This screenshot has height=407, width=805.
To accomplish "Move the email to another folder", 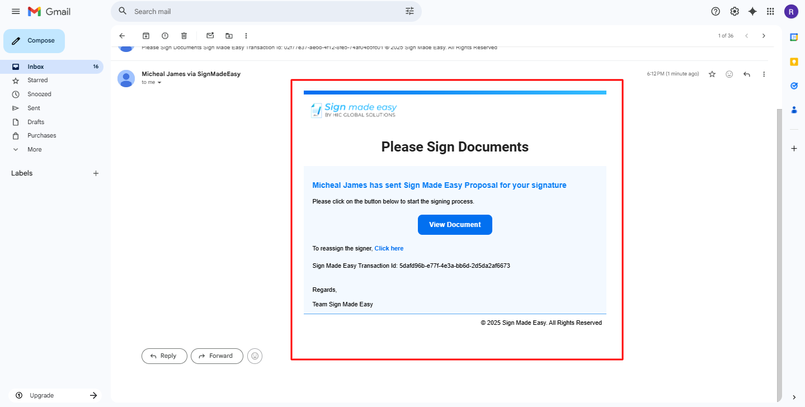I will coord(229,35).
